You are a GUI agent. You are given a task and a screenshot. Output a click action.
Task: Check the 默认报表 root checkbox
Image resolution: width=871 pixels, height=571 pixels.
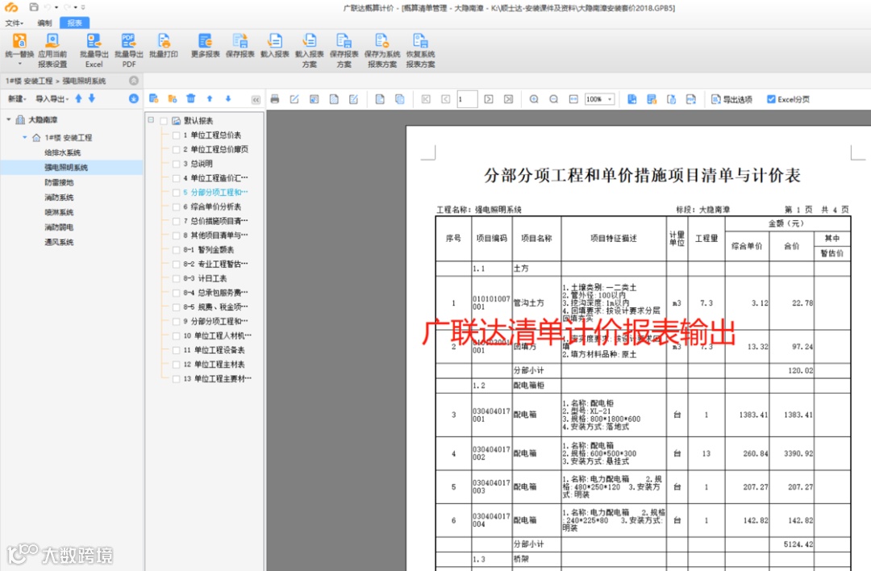coord(163,120)
